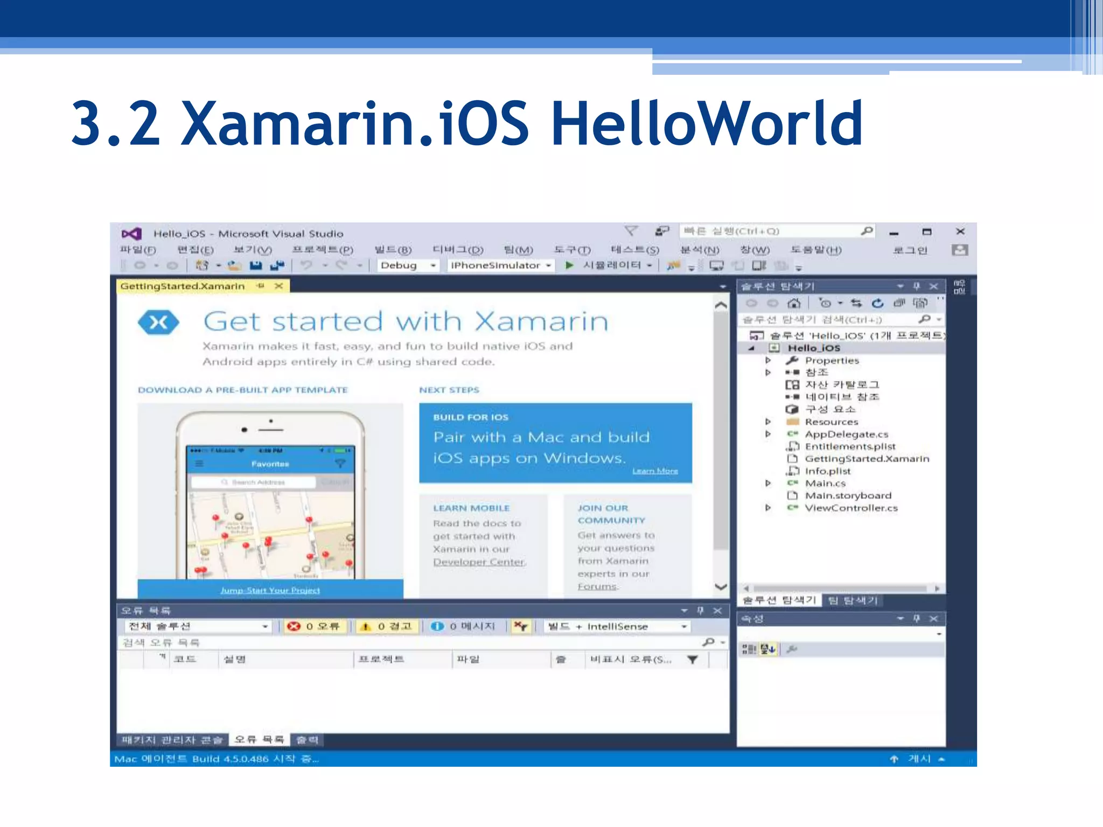The height and width of the screenshot is (827, 1103).
Task: Expand the Properties folder node
Action: pos(768,360)
